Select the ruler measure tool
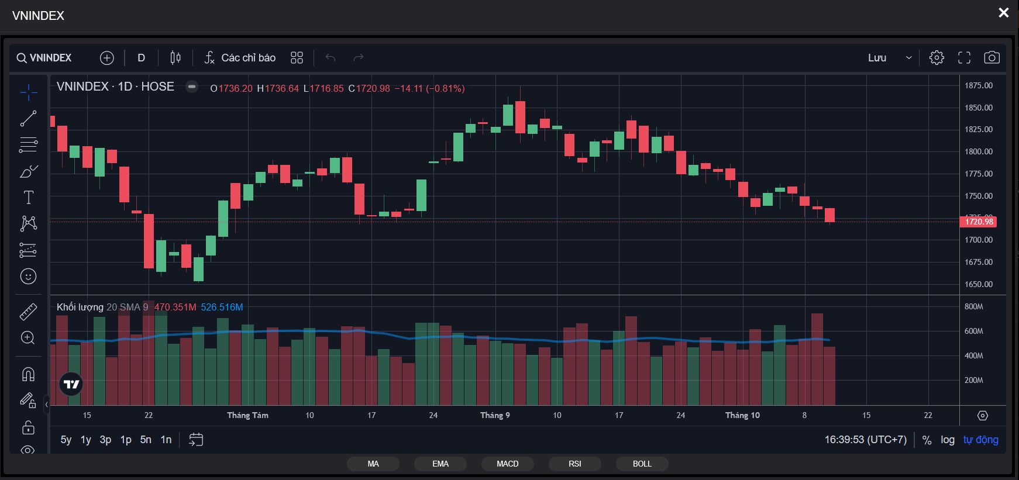Viewport: 1019px width, 480px height. click(28, 312)
